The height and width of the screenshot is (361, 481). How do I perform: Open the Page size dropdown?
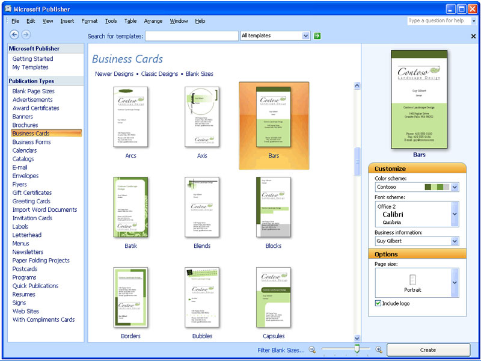(x=455, y=282)
